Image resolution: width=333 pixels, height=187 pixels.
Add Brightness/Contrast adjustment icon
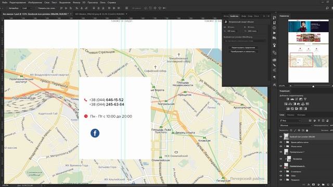pos(288,99)
